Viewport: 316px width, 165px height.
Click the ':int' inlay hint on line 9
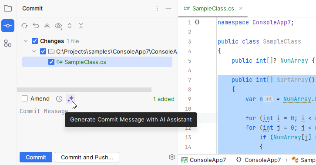tap(268, 99)
